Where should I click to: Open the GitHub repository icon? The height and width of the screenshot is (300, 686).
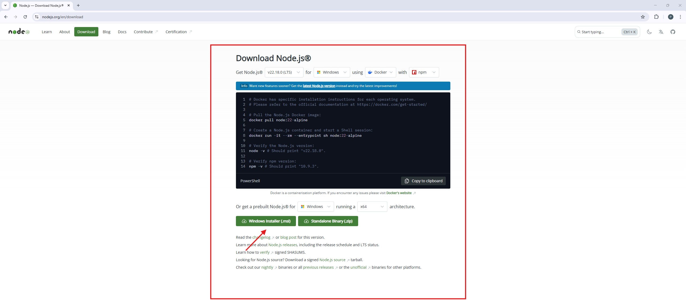point(673,32)
